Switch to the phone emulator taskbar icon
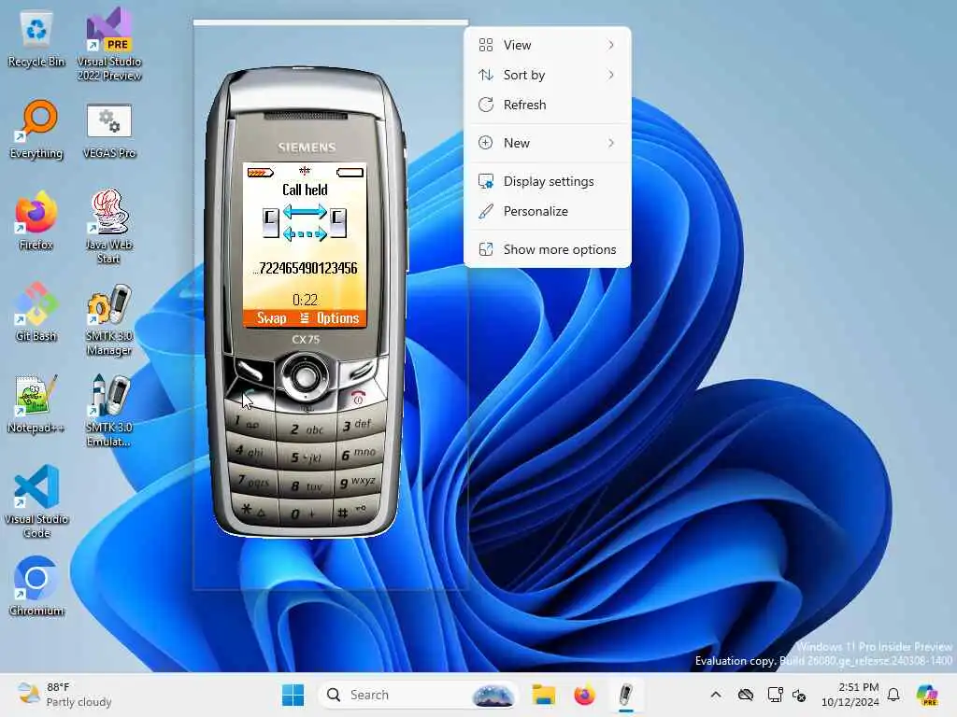Image resolution: width=957 pixels, height=717 pixels. [625, 695]
